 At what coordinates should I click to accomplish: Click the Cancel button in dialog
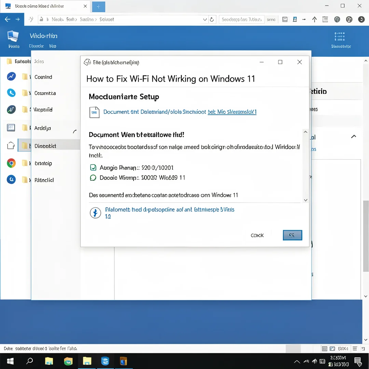[257, 235]
